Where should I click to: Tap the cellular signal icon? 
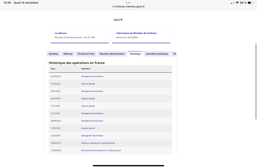pos(233,3)
